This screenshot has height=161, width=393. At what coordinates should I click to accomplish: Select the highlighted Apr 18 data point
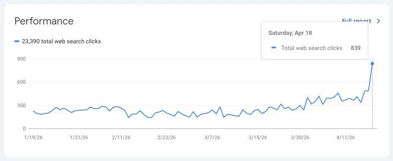[372, 63]
